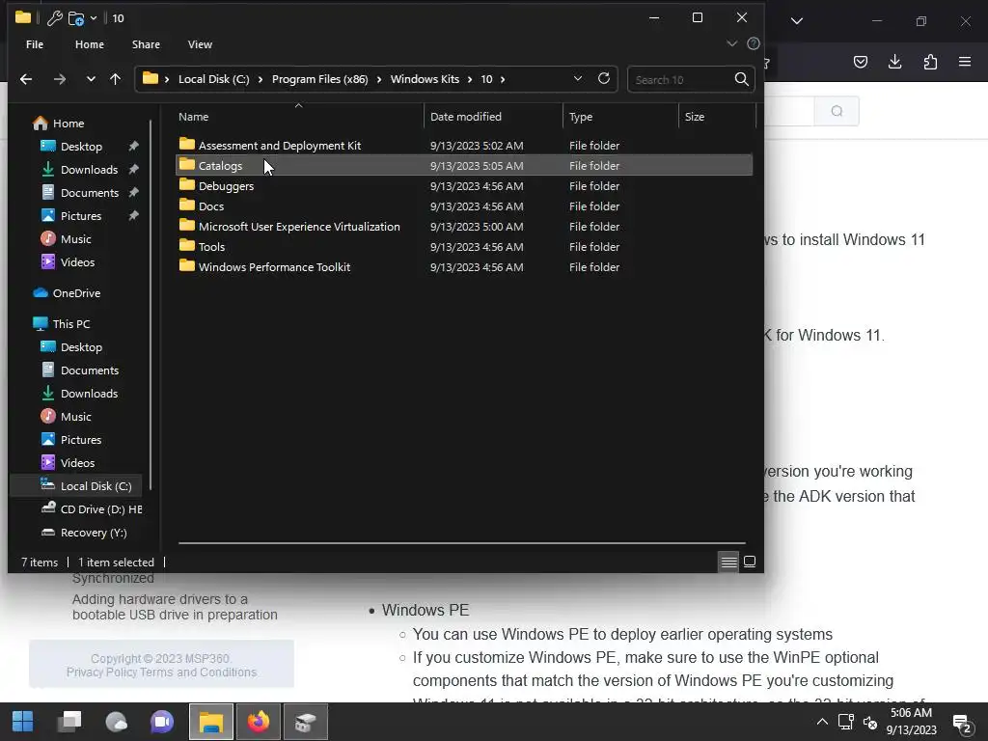Open the browser Downloads icon

[894, 62]
